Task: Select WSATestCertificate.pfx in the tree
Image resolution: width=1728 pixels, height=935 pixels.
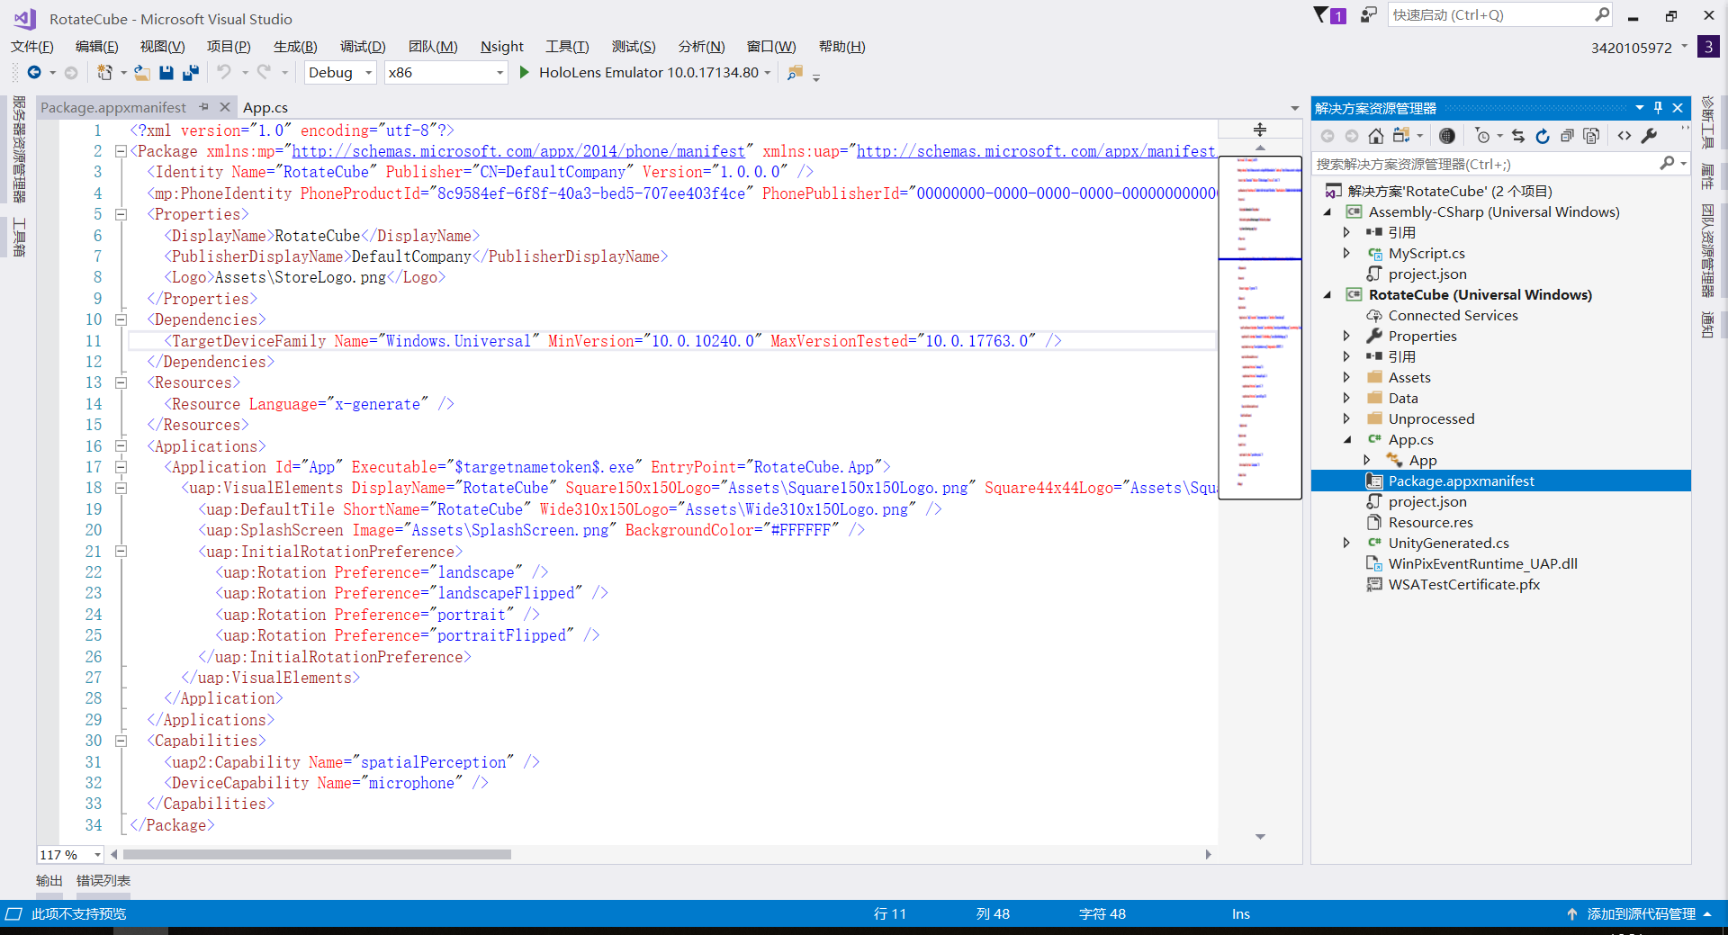Action: click(x=1464, y=585)
